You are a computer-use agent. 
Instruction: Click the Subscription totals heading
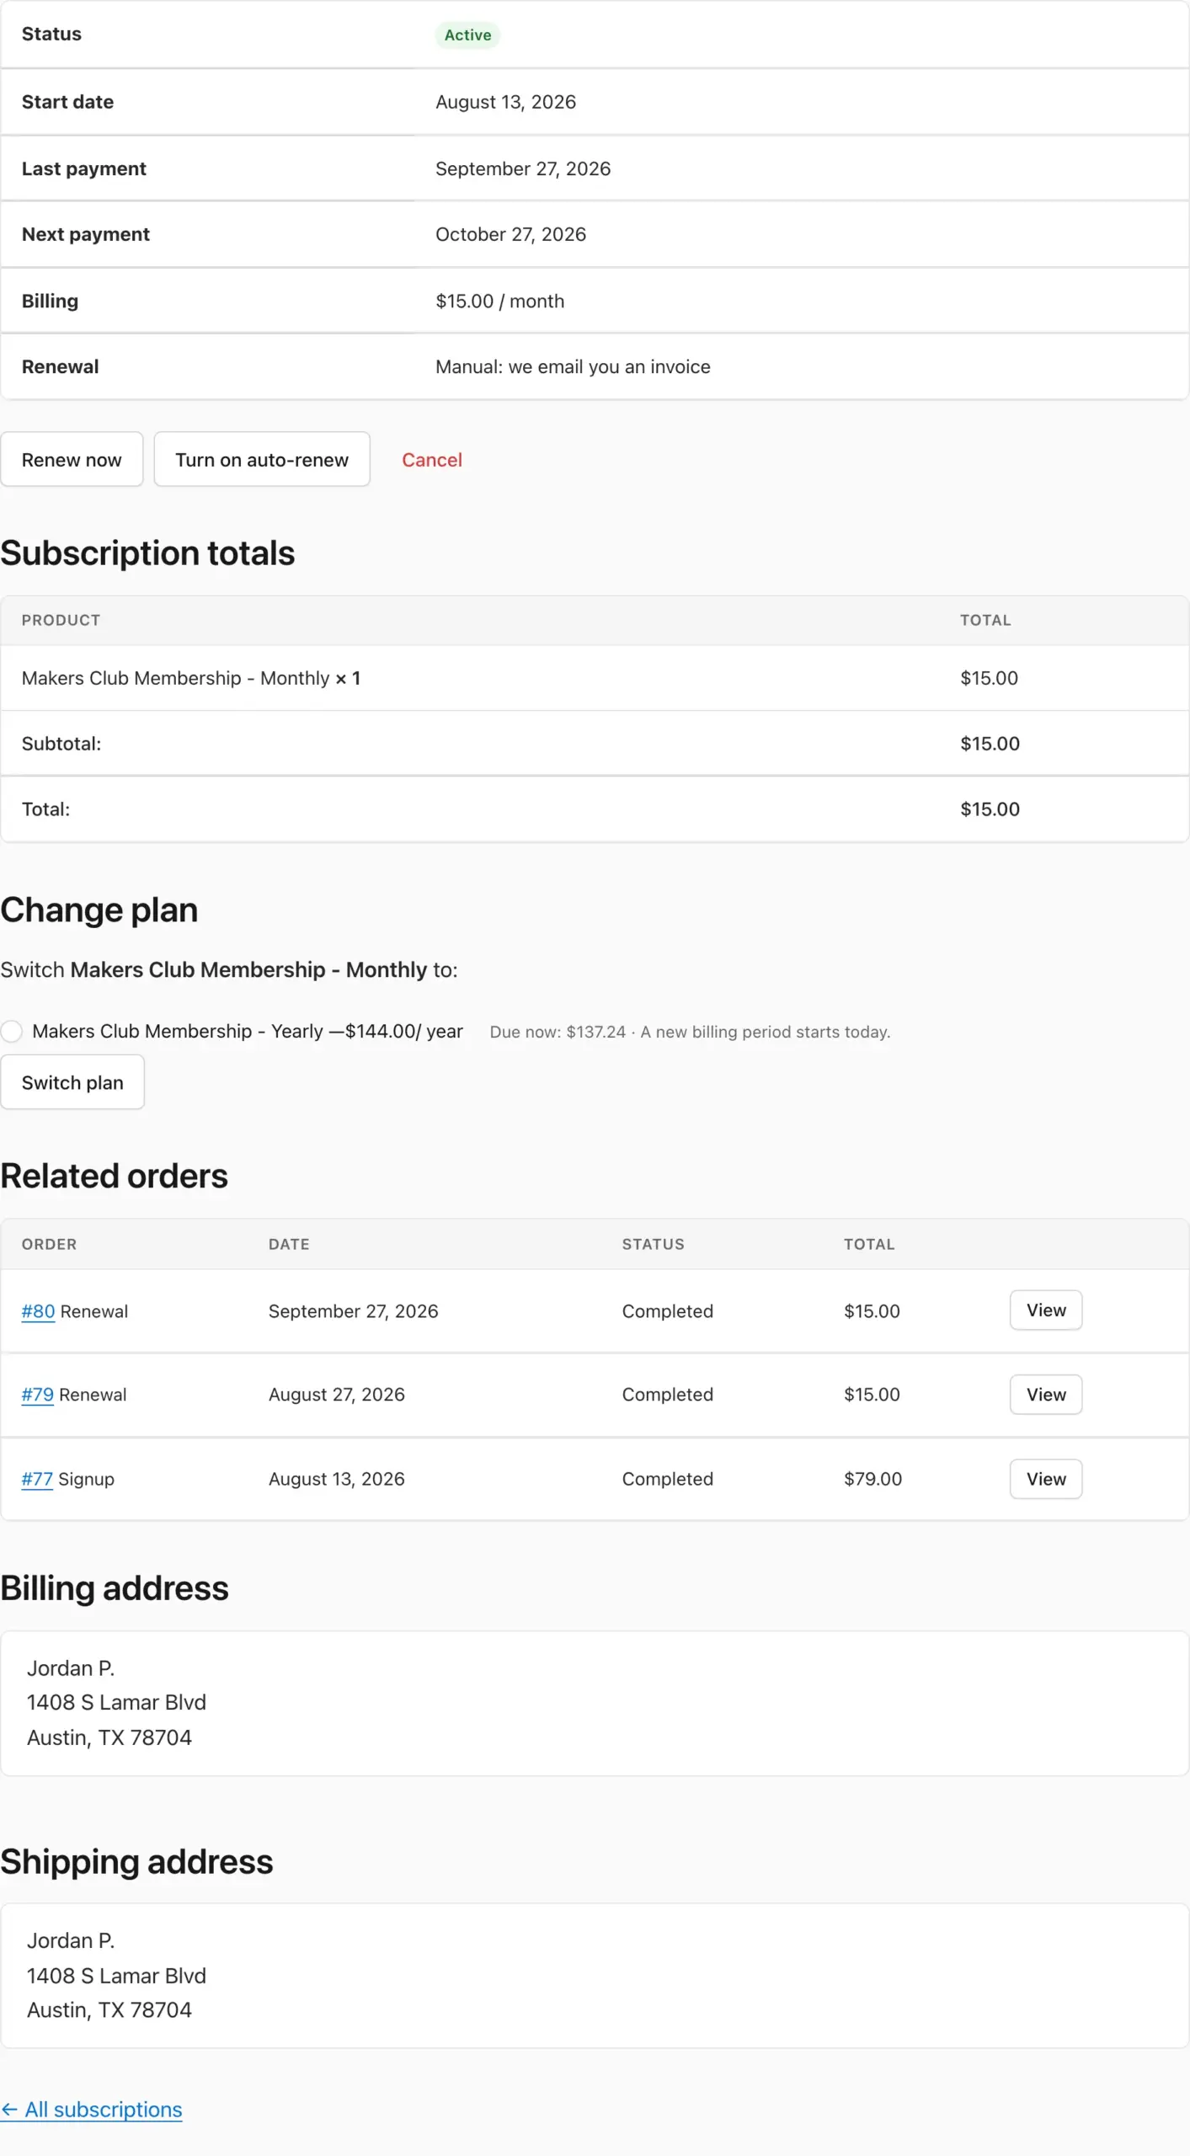tap(147, 553)
